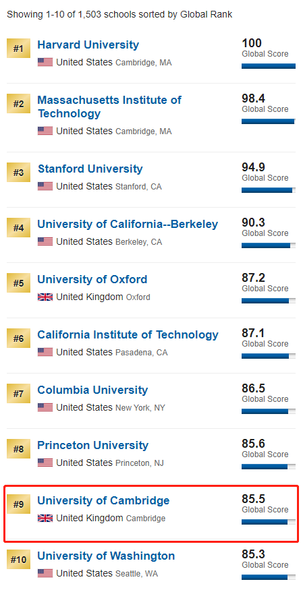Open the Princeton University link

[x=93, y=446]
